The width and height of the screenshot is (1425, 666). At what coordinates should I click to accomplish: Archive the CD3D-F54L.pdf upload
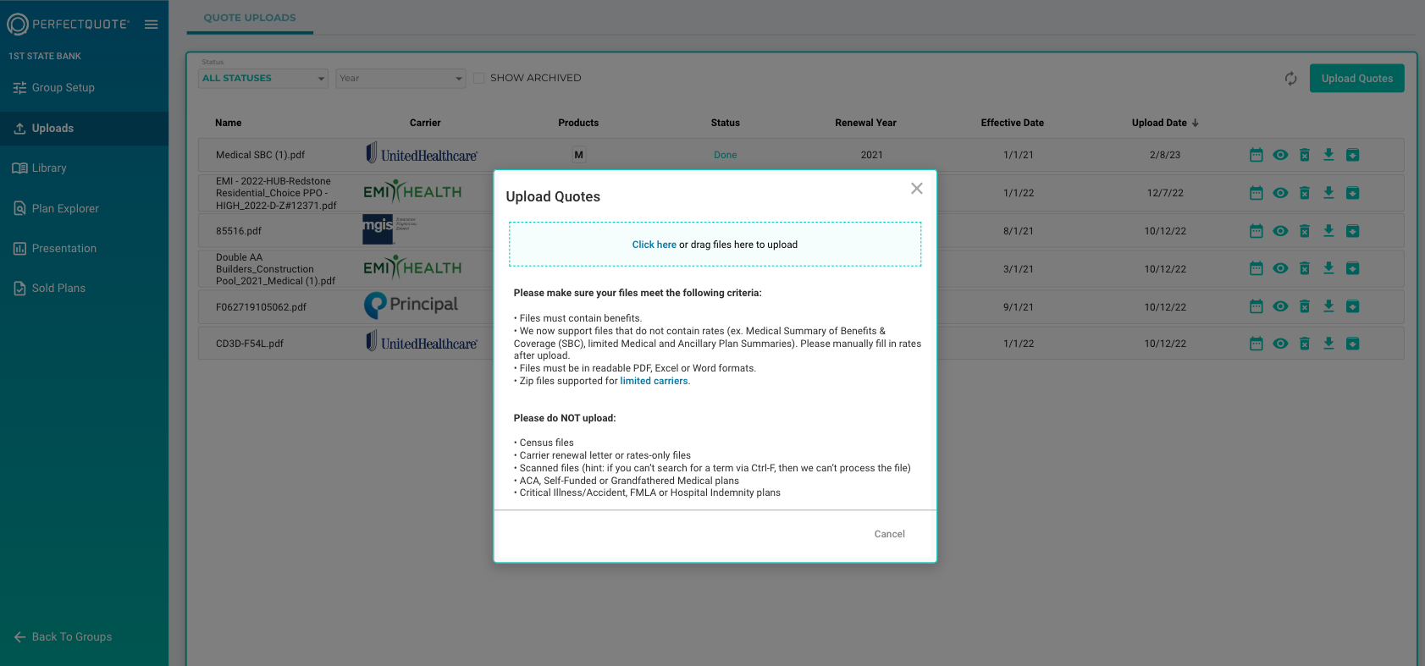[x=1352, y=344]
